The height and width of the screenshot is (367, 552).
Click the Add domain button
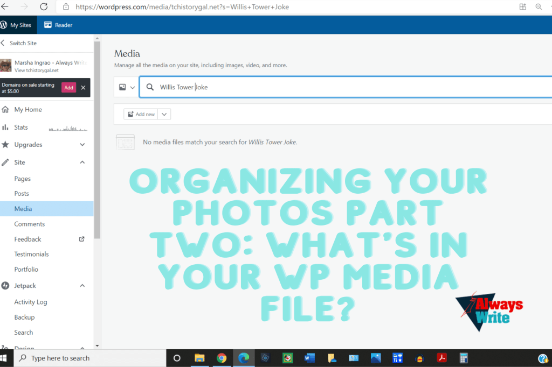pyautogui.click(x=68, y=88)
